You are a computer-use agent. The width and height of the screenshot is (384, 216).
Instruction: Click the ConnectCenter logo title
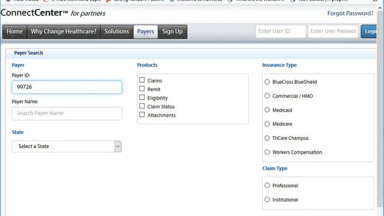point(53,13)
